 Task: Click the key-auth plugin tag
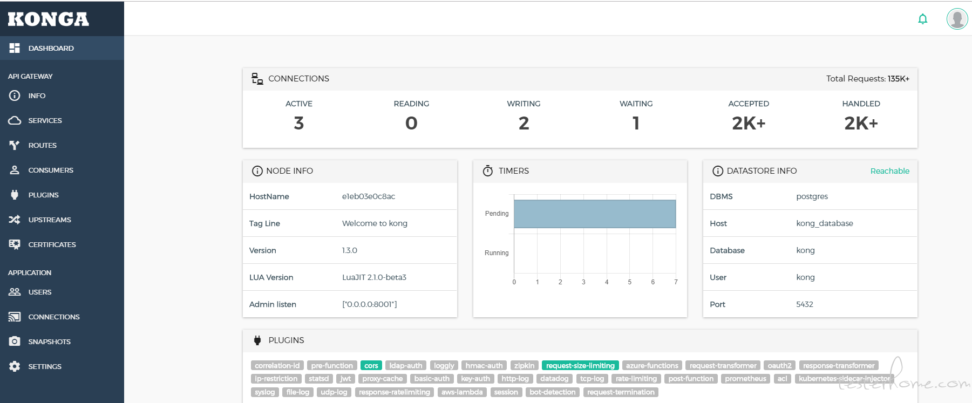coord(475,379)
